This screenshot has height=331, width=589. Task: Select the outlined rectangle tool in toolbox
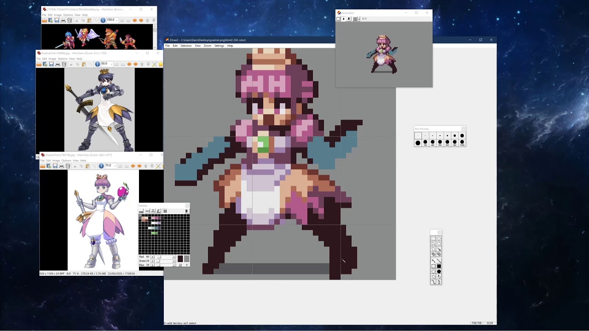click(433, 266)
